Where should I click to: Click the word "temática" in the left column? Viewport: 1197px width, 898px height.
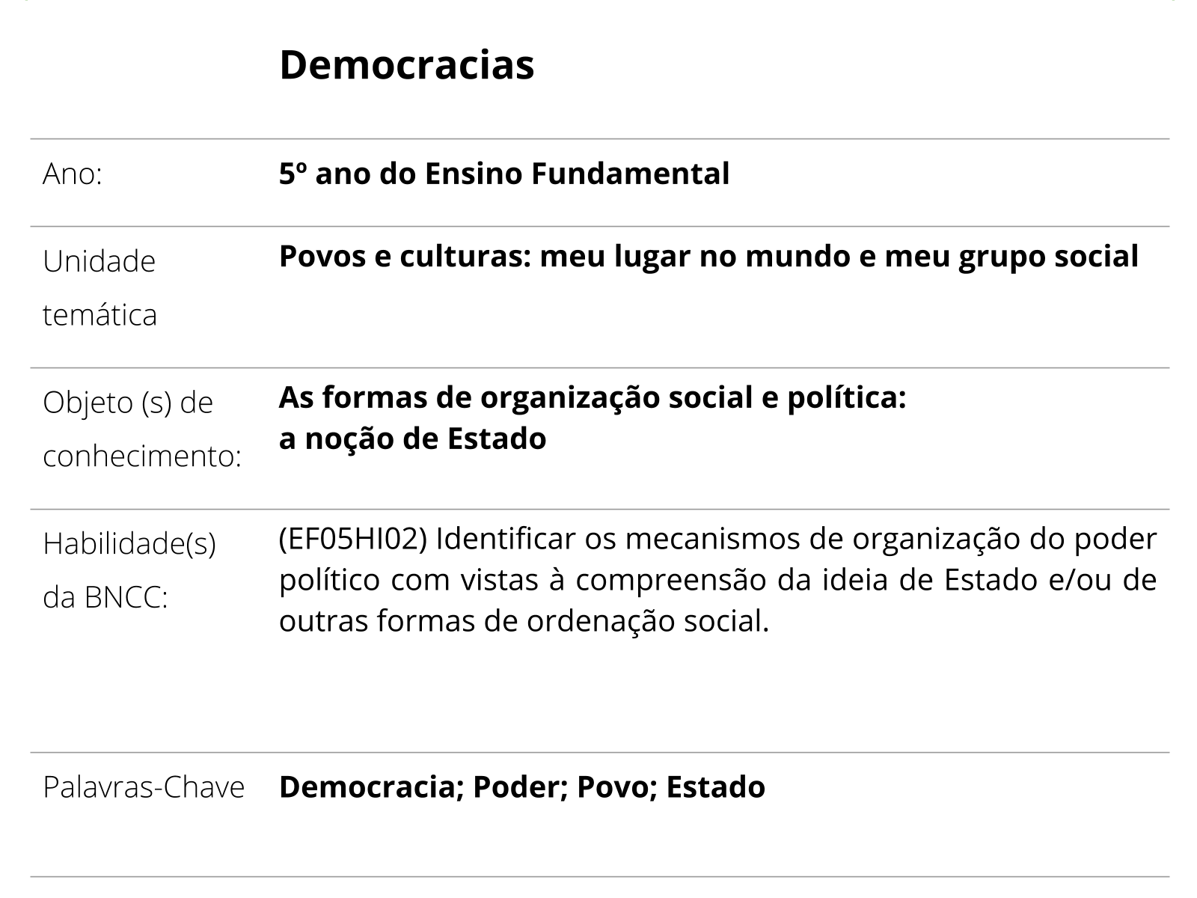coord(100,315)
